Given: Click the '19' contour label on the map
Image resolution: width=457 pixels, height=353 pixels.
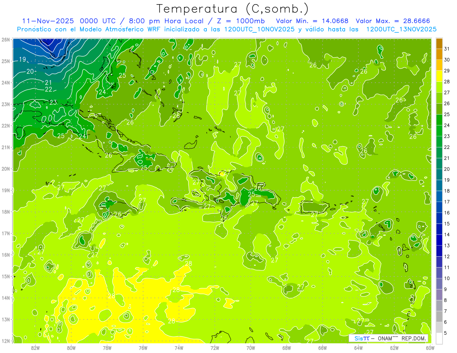Looking at the screenshot, I should [x=22, y=59].
